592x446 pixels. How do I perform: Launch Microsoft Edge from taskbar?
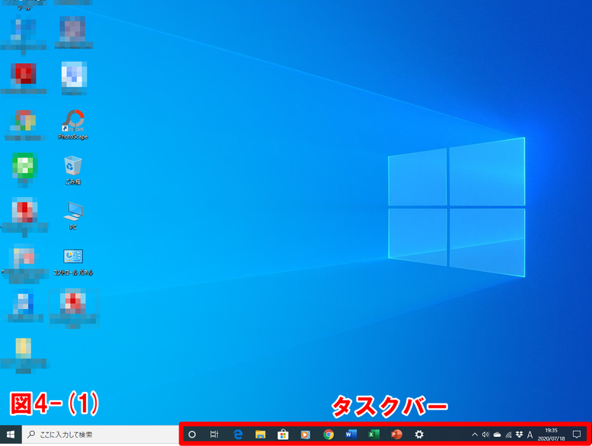[x=237, y=435]
